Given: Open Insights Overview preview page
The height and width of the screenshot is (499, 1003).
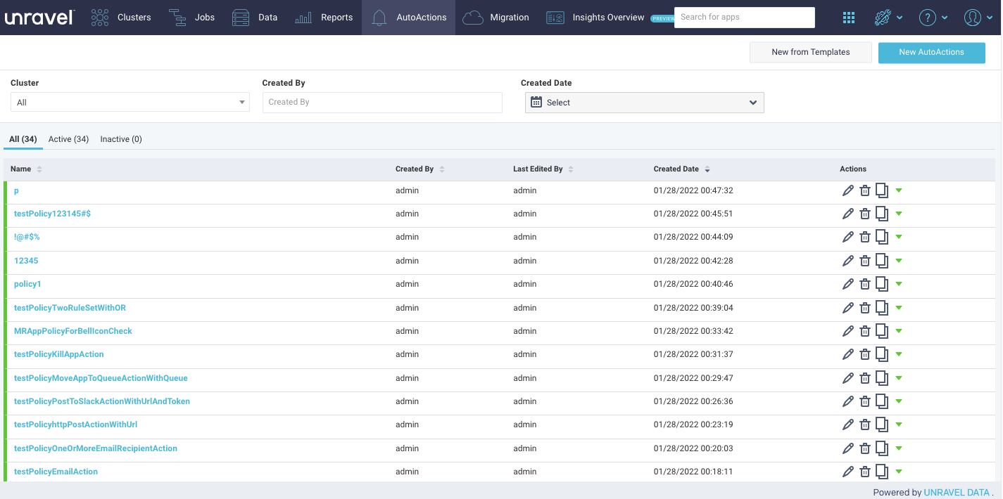Looking at the screenshot, I should 610,18.
